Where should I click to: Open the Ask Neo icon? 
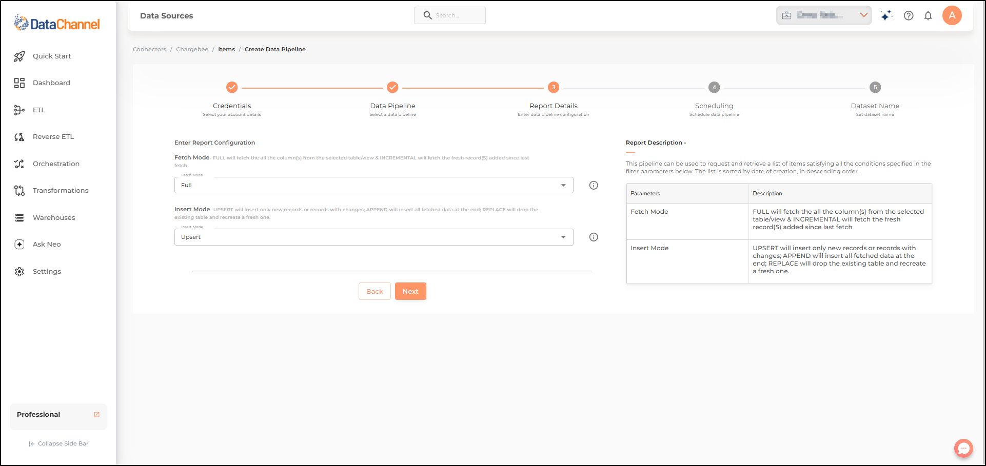tap(19, 245)
